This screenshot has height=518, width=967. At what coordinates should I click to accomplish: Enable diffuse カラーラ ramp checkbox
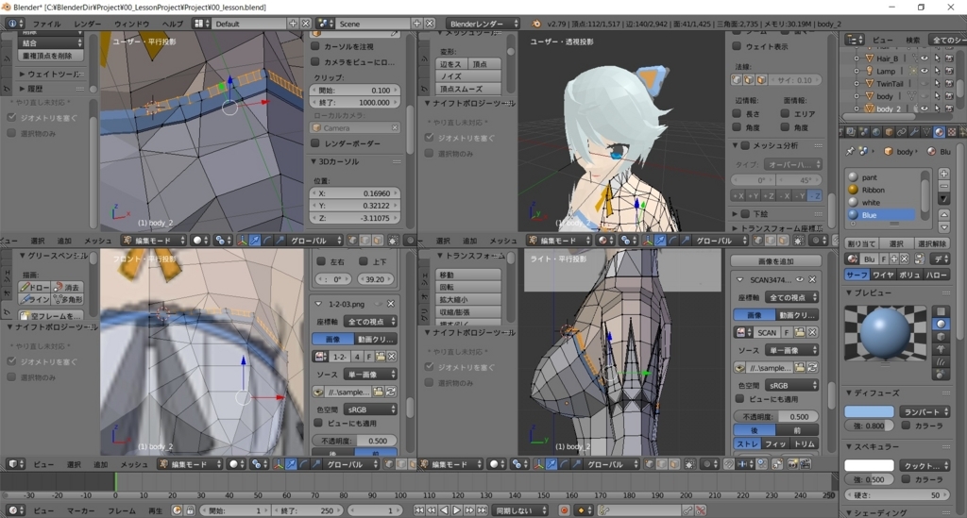tap(906, 425)
